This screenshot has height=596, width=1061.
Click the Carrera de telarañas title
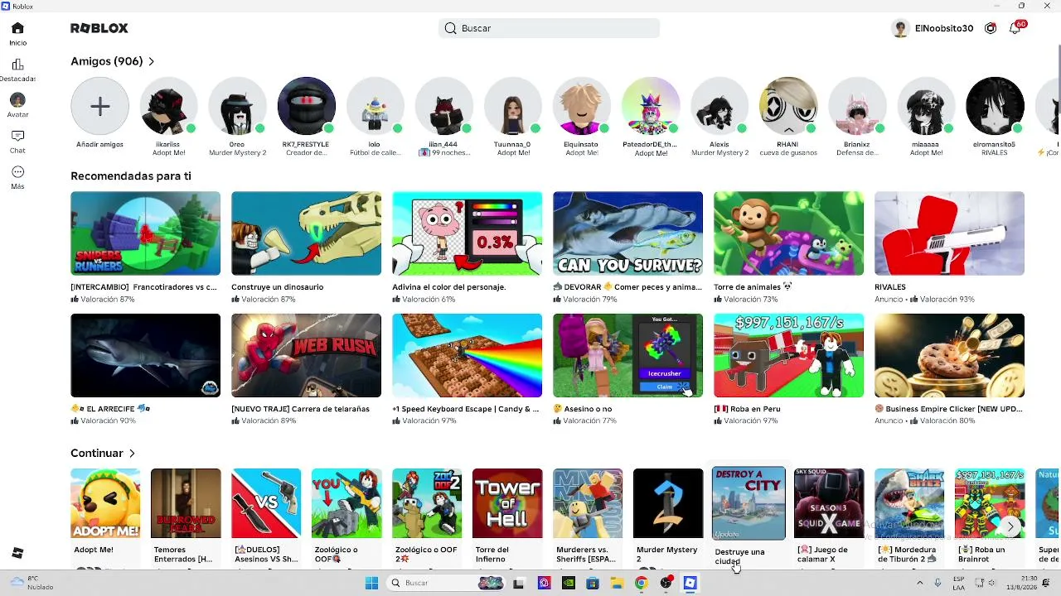coord(300,409)
